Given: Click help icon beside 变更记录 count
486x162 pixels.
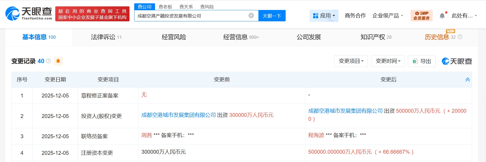Looking at the screenshot, I should (49, 61).
